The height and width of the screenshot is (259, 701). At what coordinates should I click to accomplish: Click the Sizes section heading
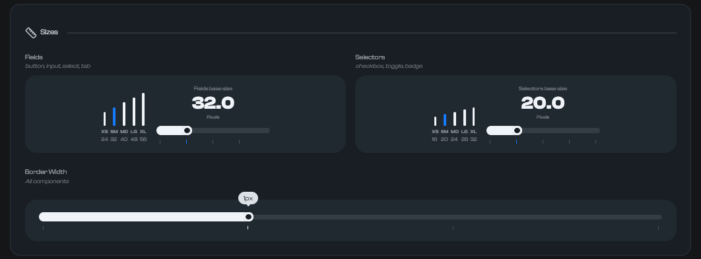click(50, 32)
